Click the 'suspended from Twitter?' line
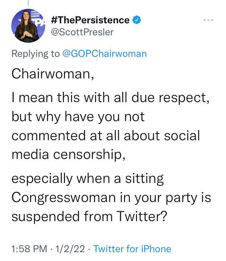 tap(89, 216)
